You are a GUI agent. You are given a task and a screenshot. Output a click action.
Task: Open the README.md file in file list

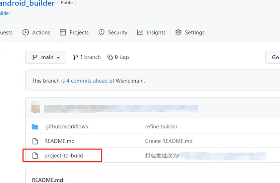coord(59,141)
